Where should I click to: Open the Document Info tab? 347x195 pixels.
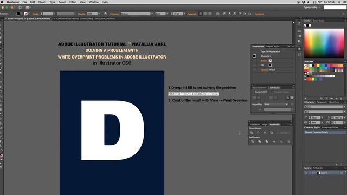(259, 88)
